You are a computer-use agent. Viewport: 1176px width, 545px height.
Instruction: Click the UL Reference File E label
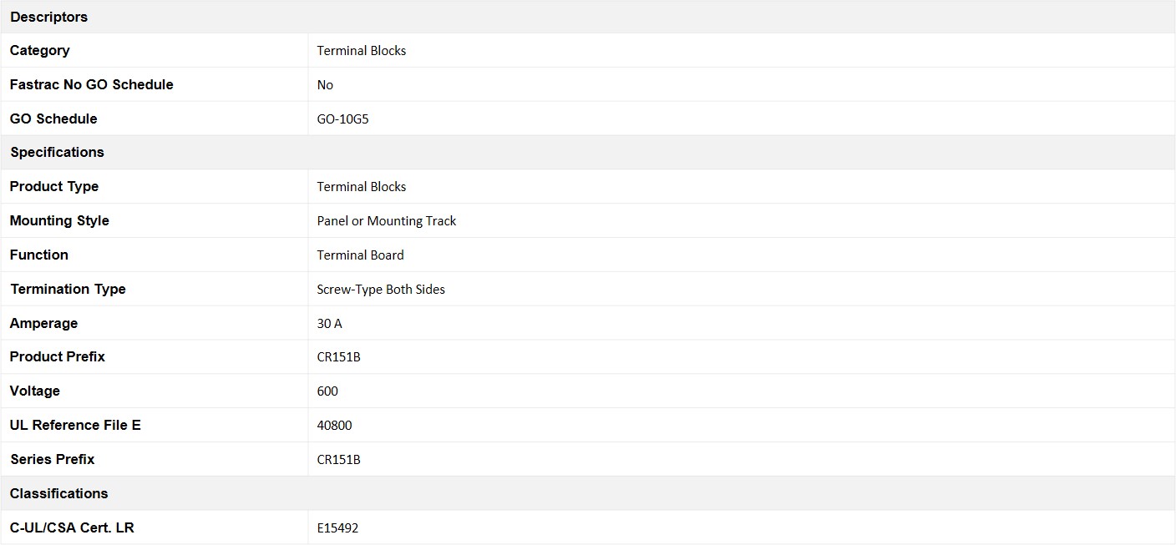click(x=75, y=425)
